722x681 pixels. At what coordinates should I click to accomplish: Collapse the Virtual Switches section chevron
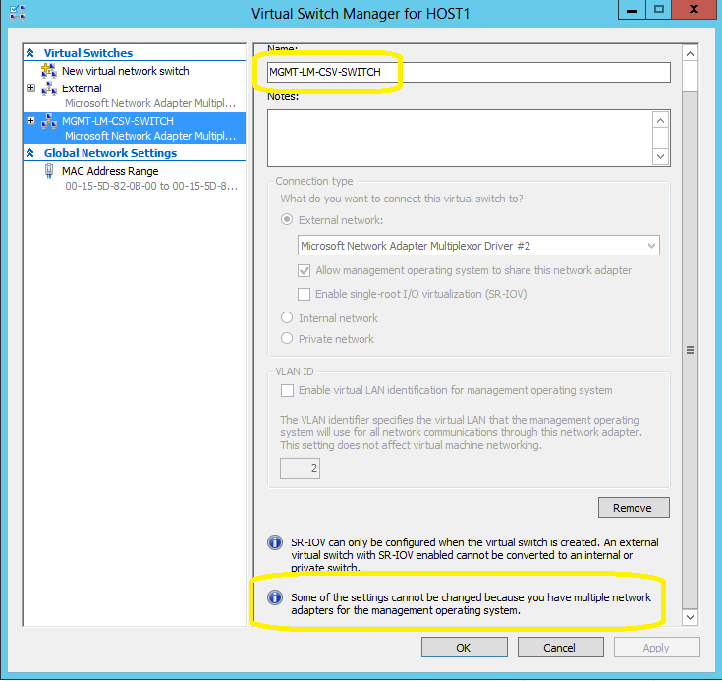[30, 53]
